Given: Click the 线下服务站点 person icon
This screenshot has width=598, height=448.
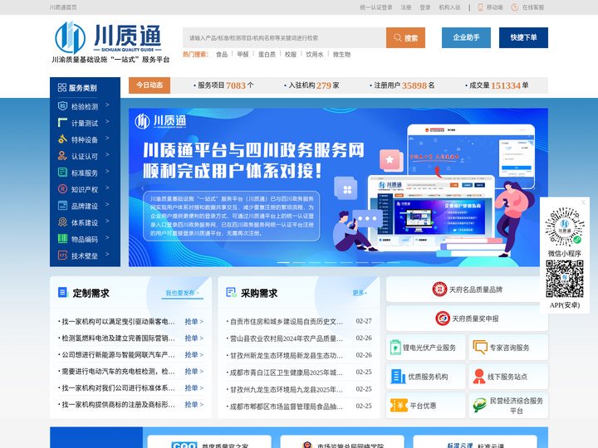Looking at the screenshot, I should pos(479,377).
